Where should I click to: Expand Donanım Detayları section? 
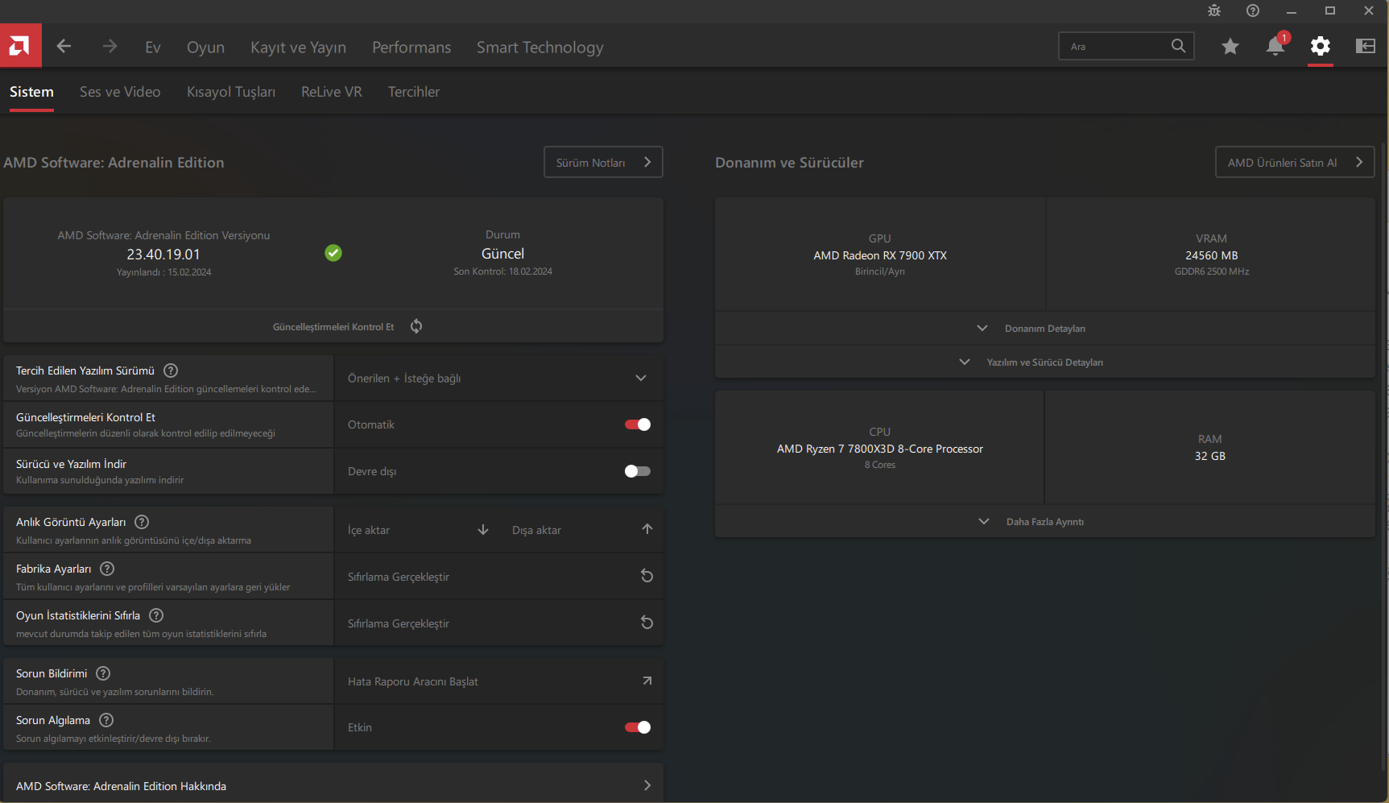coord(1044,328)
